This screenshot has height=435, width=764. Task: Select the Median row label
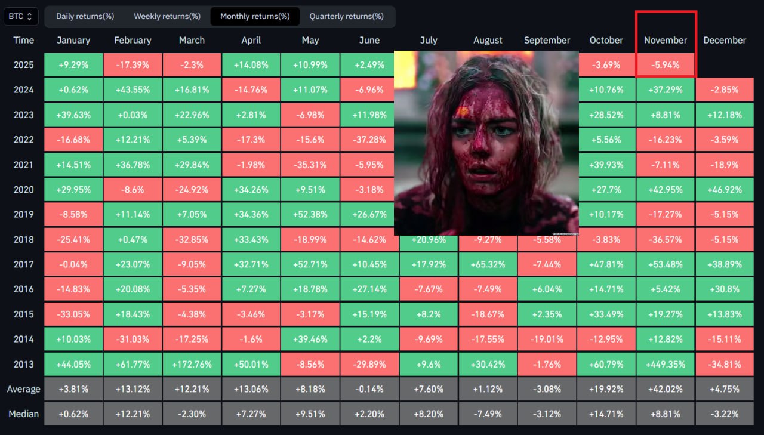(24, 414)
